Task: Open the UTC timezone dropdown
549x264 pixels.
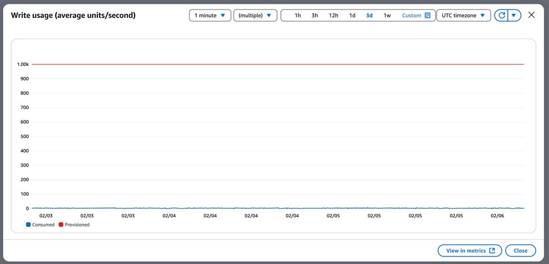Action: click(x=463, y=16)
